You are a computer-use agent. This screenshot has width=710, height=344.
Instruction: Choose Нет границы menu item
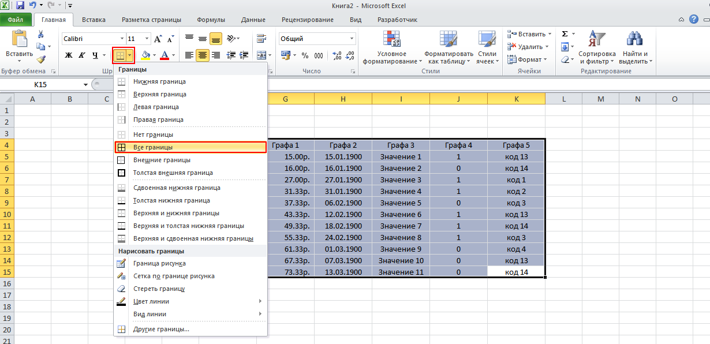[190, 134]
